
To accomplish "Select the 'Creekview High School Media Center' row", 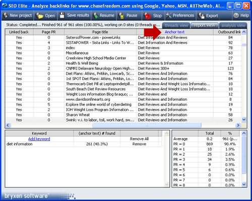I will pos(123,58).
